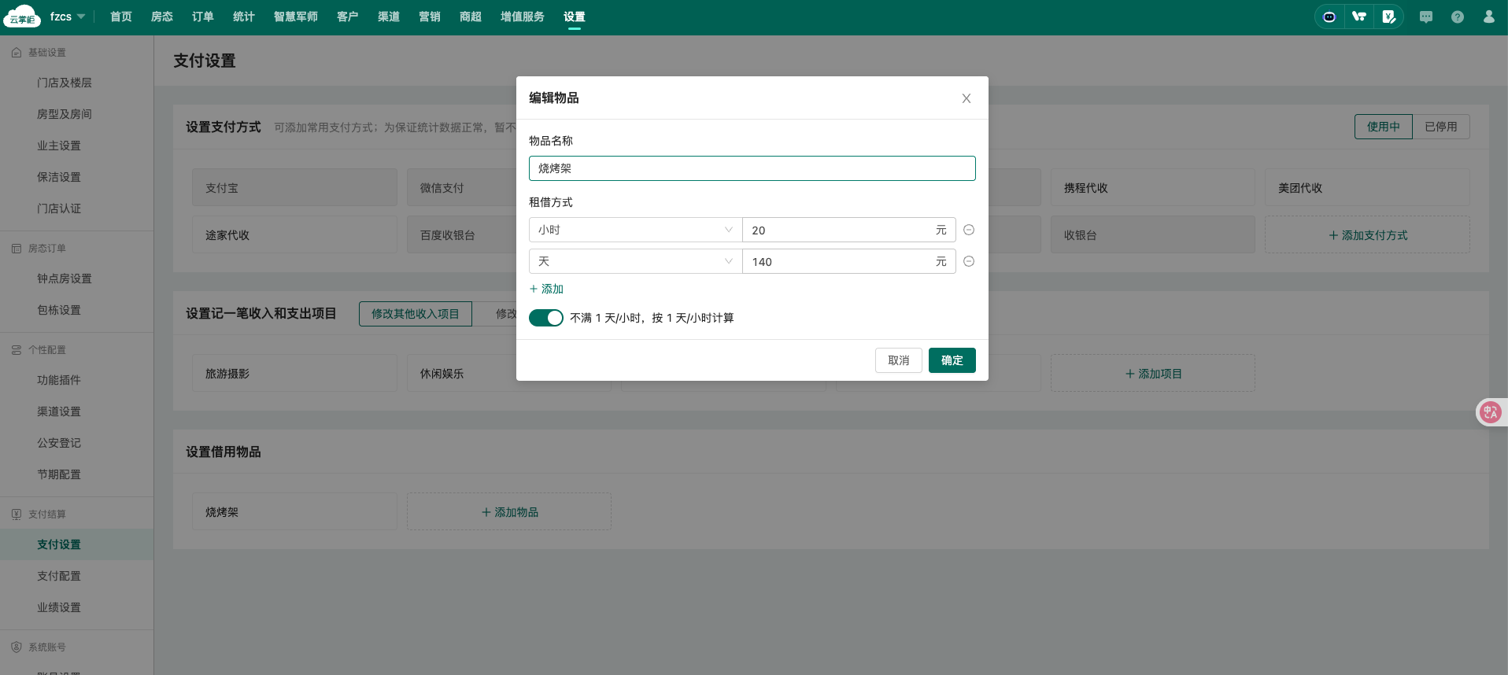Remove the daily rental row
Viewport: 1508px width, 675px height.
tap(969, 261)
